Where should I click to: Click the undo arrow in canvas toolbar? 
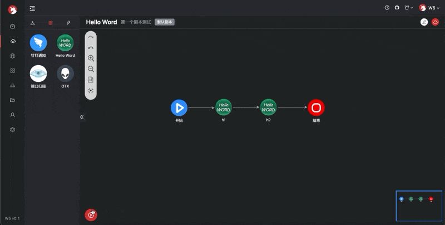pos(91,48)
